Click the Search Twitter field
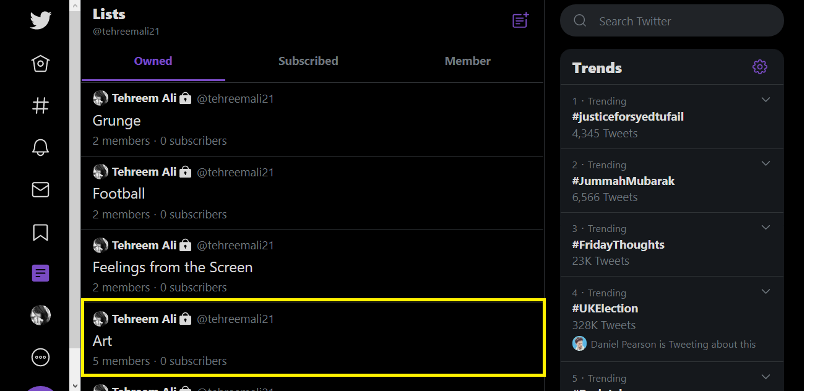The width and height of the screenshot is (815, 391). [x=672, y=21]
